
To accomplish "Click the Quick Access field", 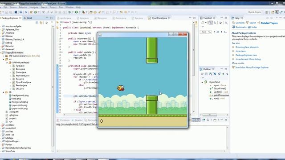I will click(x=255, y=12).
